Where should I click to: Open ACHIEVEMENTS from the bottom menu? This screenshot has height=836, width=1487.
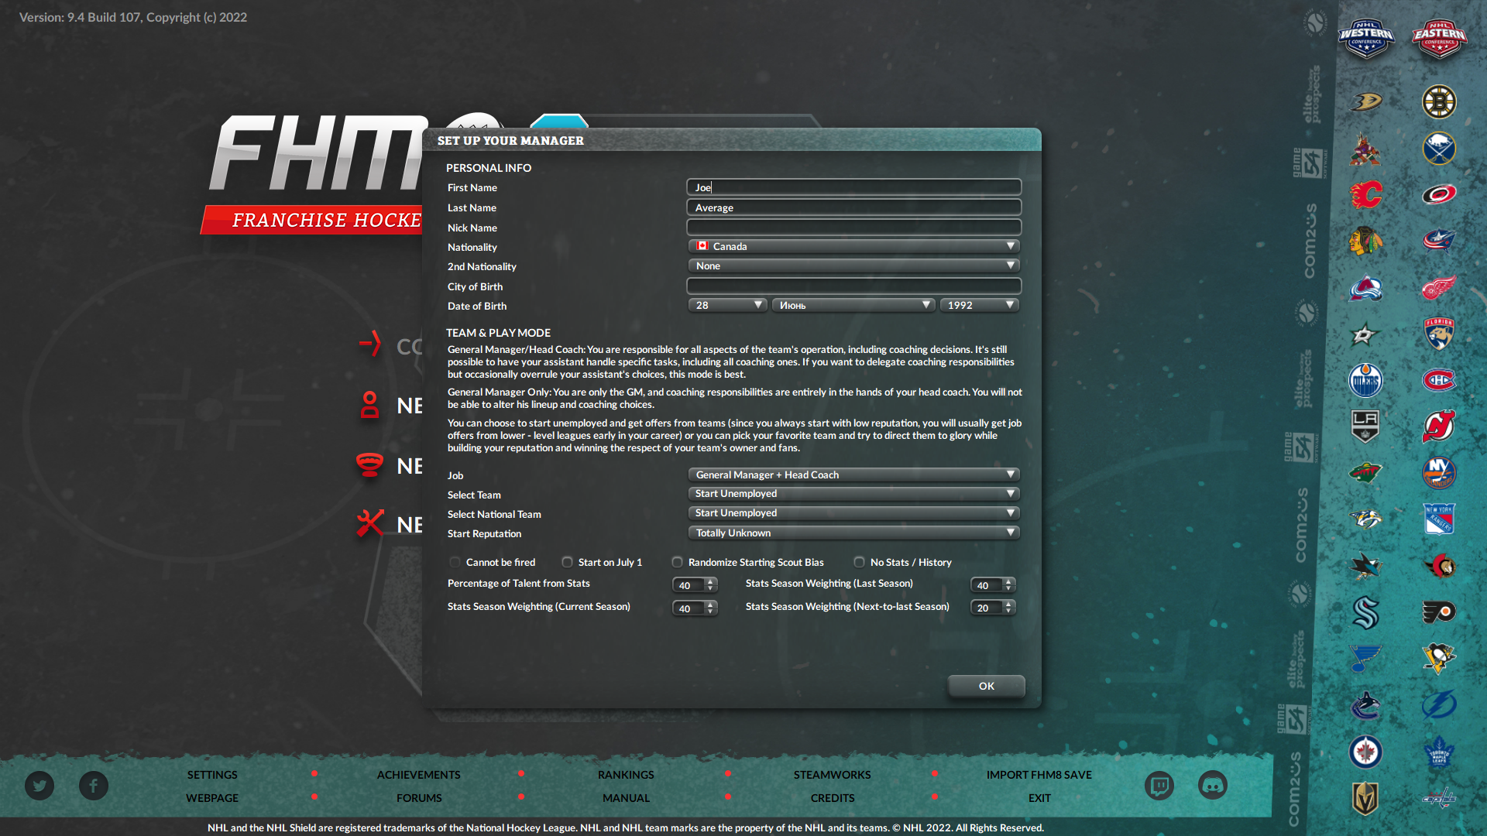(x=419, y=775)
